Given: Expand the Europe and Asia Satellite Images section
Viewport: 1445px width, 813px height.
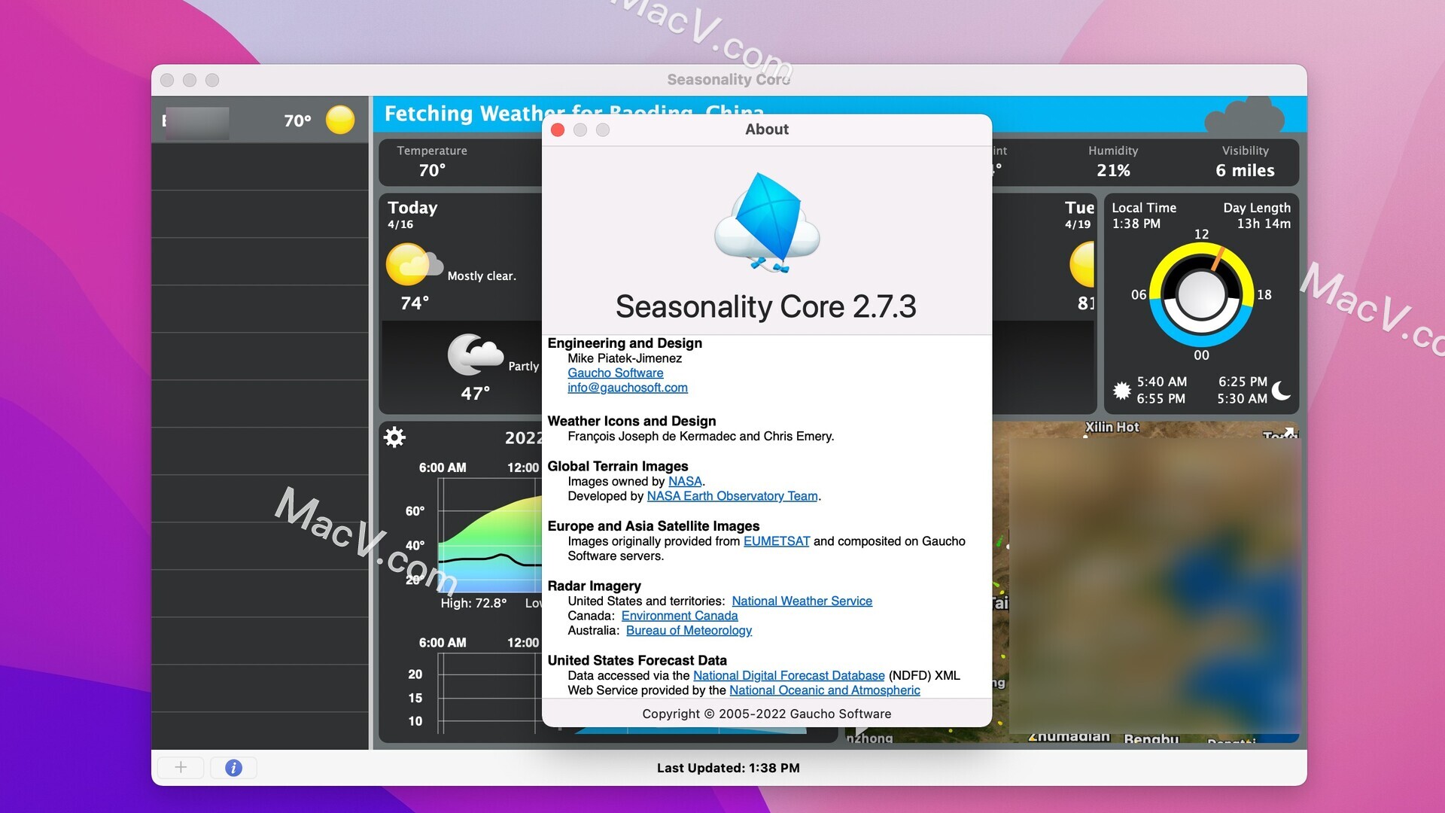Looking at the screenshot, I should tap(653, 525).
